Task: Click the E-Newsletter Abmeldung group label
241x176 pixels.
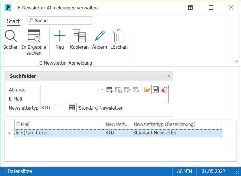Action: (66, 63)
